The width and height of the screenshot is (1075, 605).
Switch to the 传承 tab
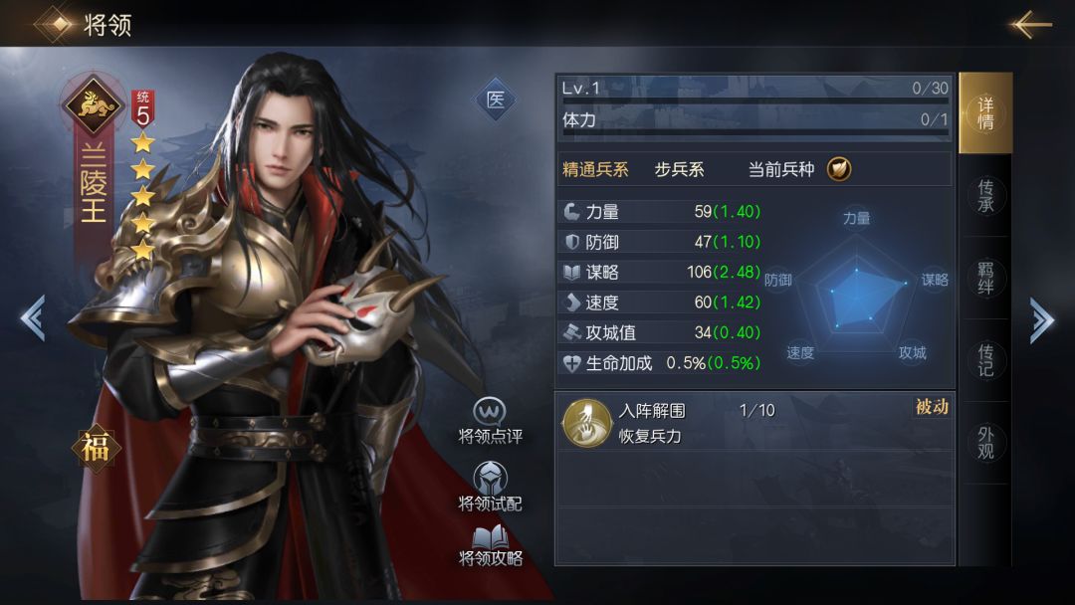(x=985, y=196)
